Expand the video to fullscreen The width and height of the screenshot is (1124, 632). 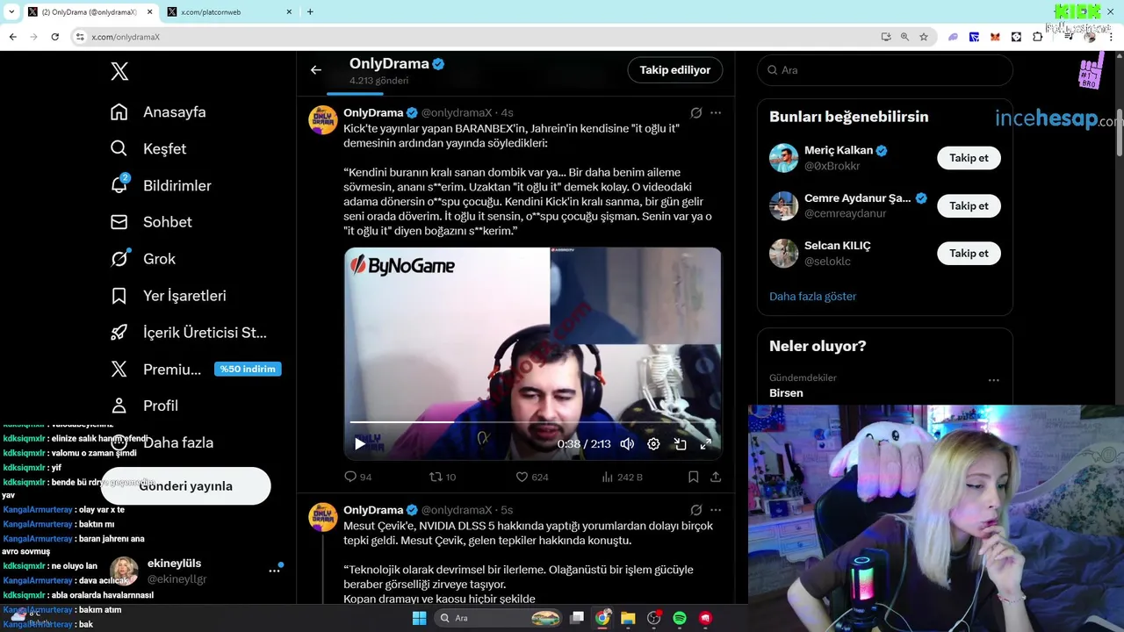point(705,444)
